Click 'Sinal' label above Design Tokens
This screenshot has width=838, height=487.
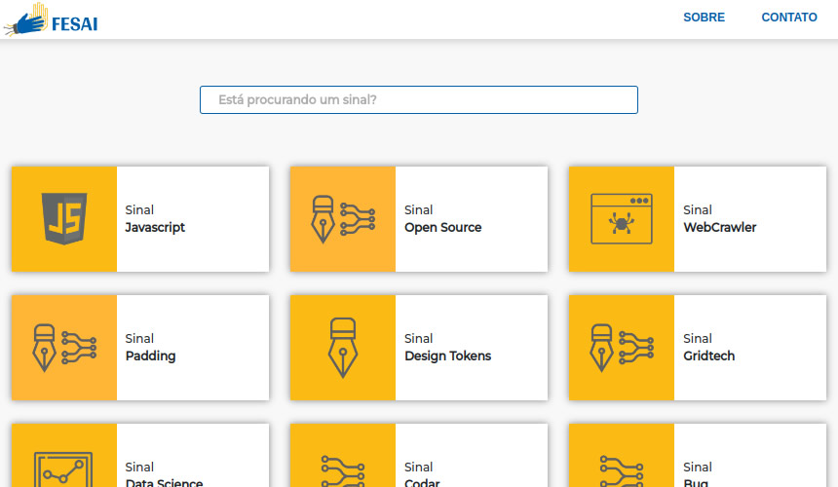pyautogui.click(x=418, y=339)
